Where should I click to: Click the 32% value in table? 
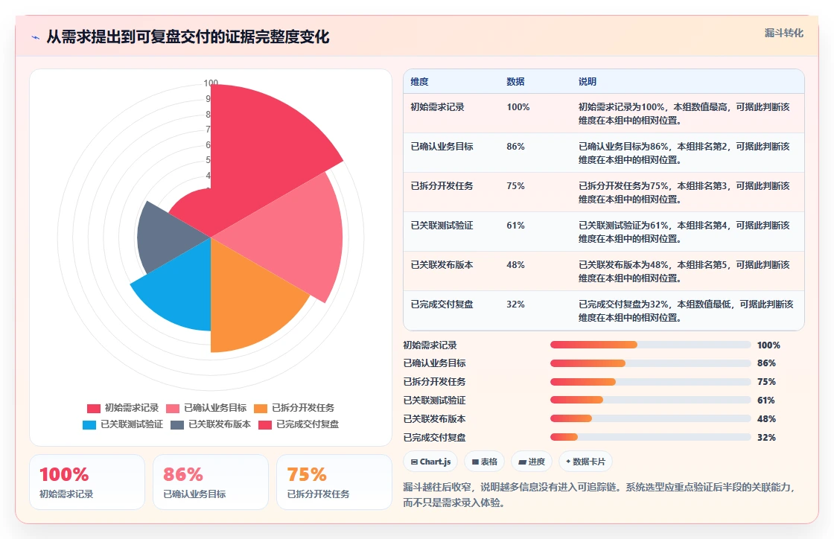[515, 304]
